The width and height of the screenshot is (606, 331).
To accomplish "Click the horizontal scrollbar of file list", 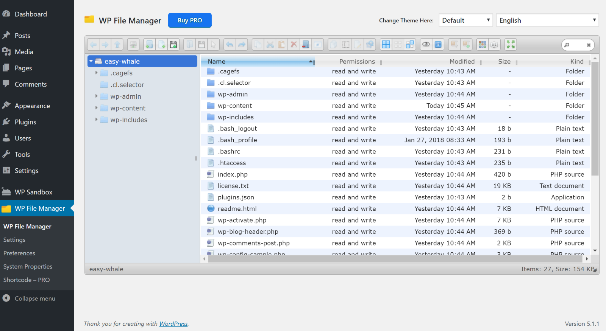I will pos(395,259).
